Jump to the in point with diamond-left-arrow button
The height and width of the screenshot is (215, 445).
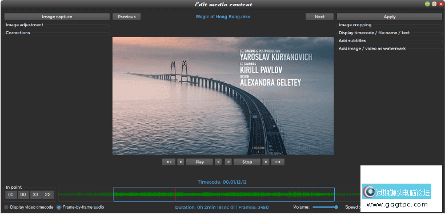pos(169,162)
